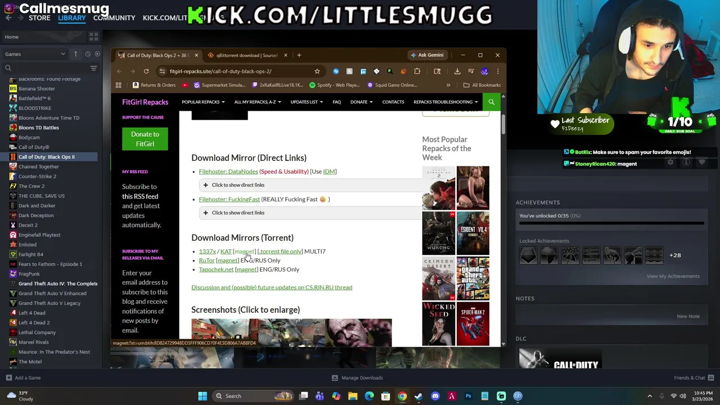Expand FuckingFast direct links

click(310, 213)
